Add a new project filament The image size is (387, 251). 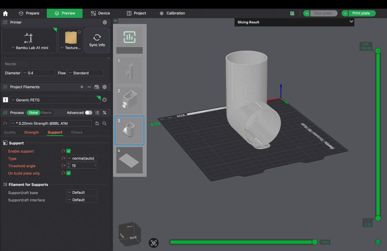tap(82, 87)
